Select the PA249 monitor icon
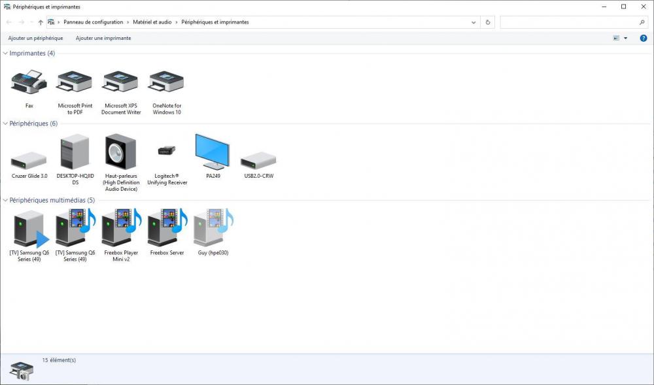Screen dimensions: 654x385 [213, 152]
